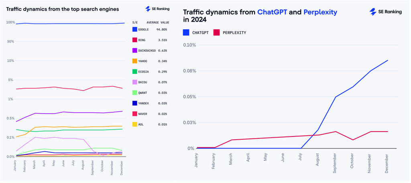Select the YAHOO legend label
Screen dimensions: 411x183
click(142, 61)
